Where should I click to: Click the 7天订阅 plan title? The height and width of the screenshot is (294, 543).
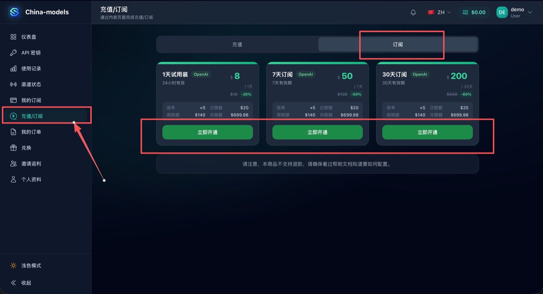point(282,74)
